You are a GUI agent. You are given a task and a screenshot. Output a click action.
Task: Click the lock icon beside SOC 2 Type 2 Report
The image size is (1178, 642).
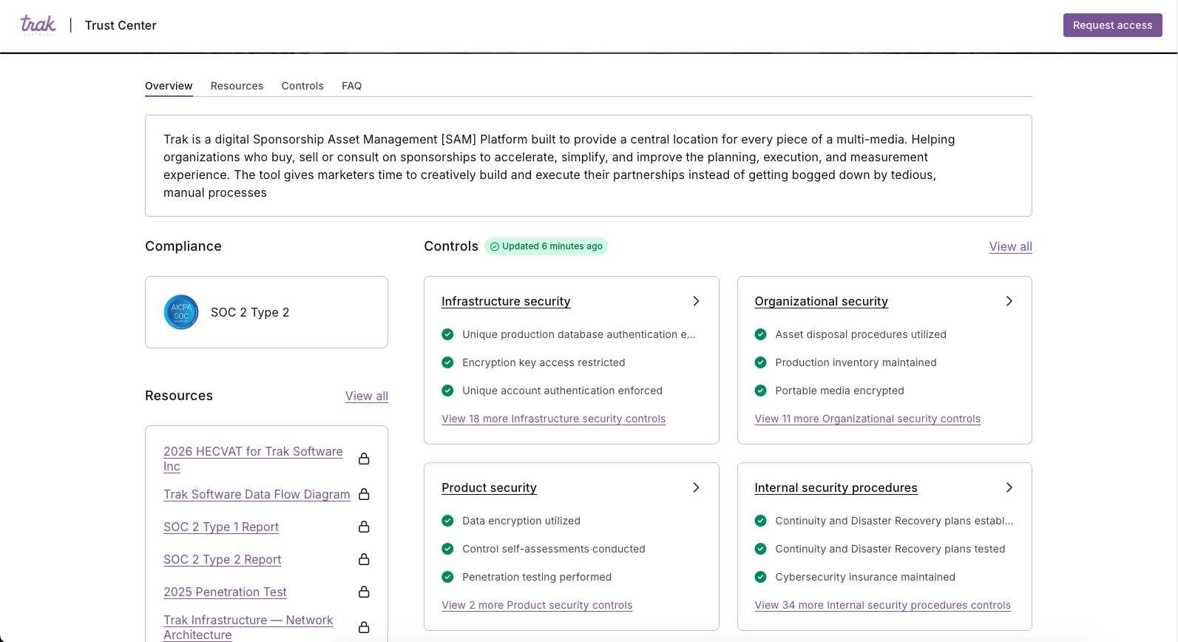pyautogui.click(x=364, y=559)
